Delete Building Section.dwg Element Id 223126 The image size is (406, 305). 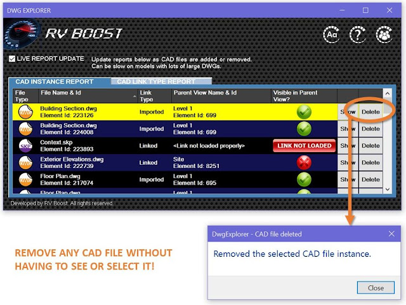pos(370,112)
